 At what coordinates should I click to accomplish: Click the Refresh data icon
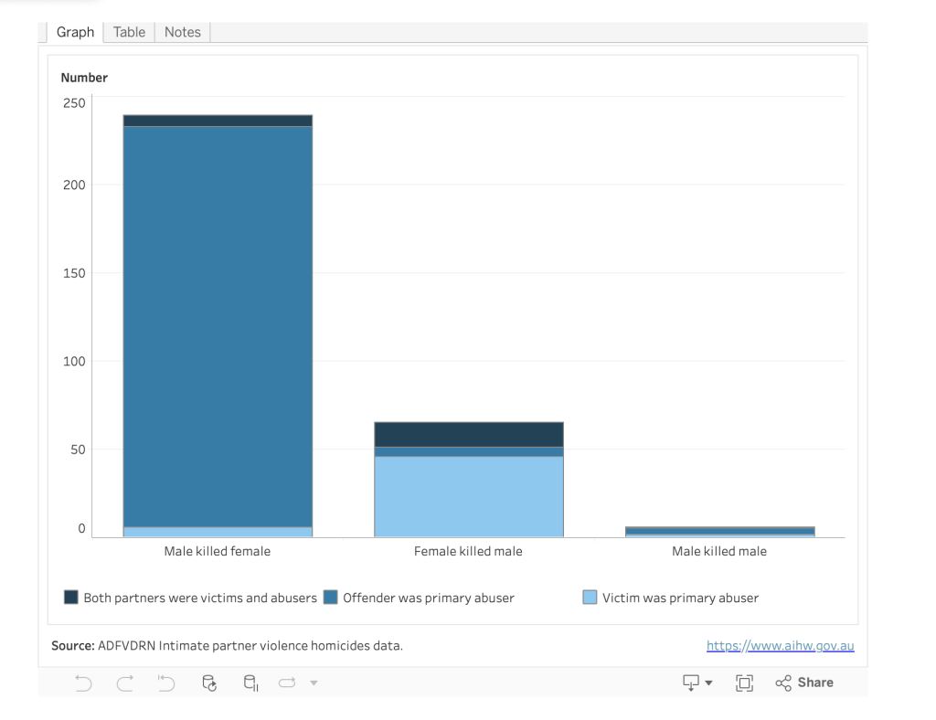point(209,683)
